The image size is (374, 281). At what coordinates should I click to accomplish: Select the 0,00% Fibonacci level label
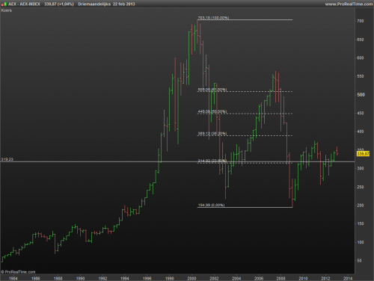(211, 205)
